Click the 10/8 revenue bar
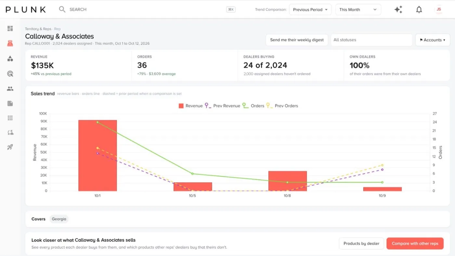 pos(288,181)
